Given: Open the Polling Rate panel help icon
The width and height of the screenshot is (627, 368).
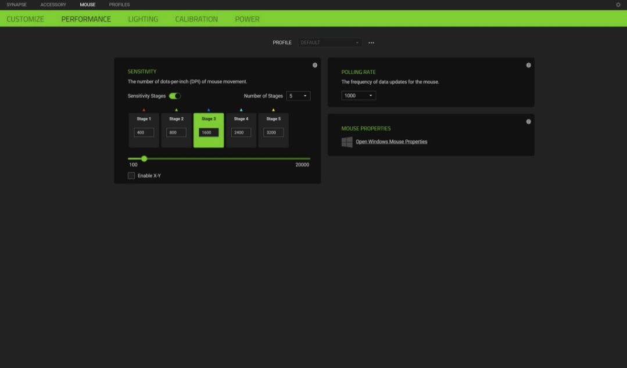Looking at the screenshot, I should (x=528, y=65).
